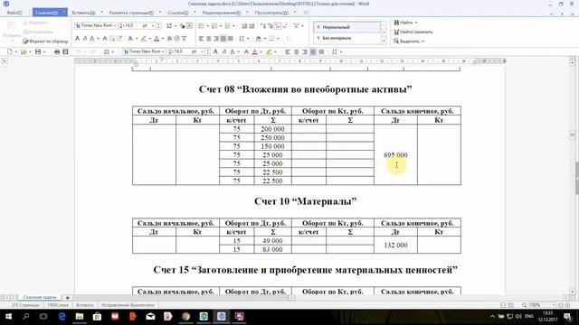Click the cell containing 695 000
579x325 pixels.
click(395, 154)
